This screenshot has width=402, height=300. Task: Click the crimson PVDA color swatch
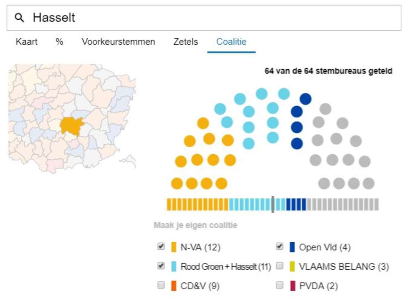click(292, 286)
